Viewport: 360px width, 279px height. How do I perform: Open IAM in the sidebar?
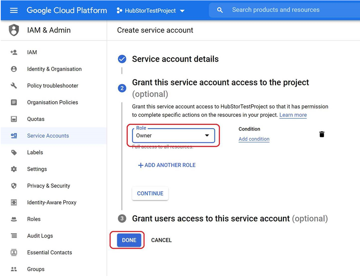tap(54, 52)
